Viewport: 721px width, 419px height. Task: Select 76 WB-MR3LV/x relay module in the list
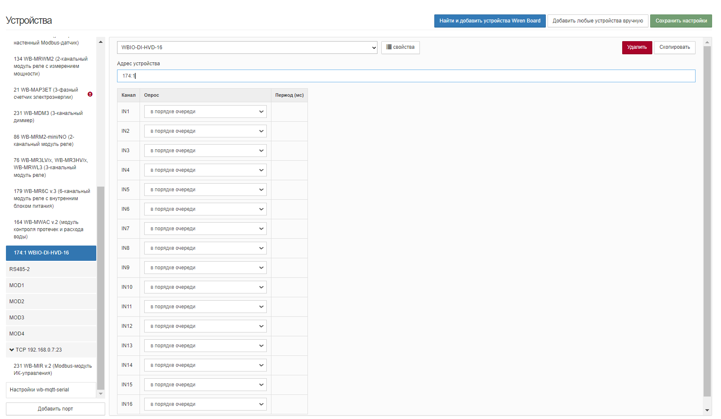click(51, 168)
